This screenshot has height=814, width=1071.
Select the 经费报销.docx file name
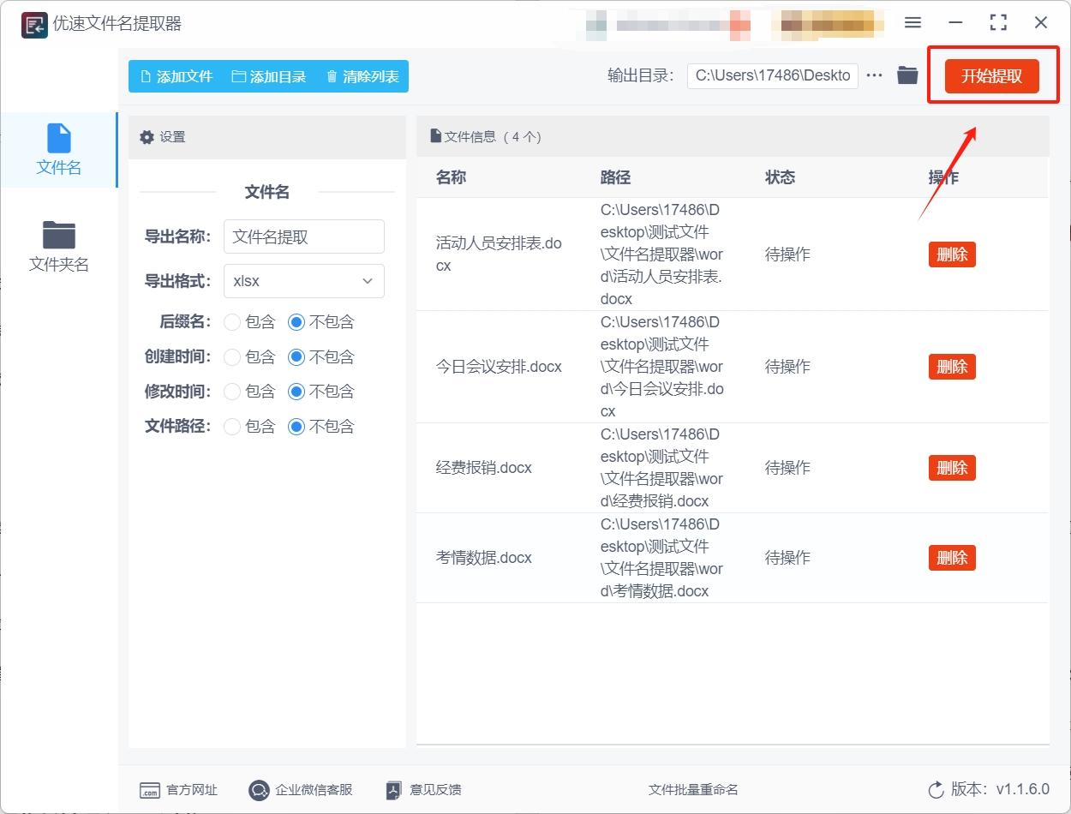484,468
